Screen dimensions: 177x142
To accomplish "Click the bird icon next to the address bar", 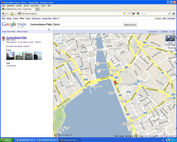I will point(133,14).
